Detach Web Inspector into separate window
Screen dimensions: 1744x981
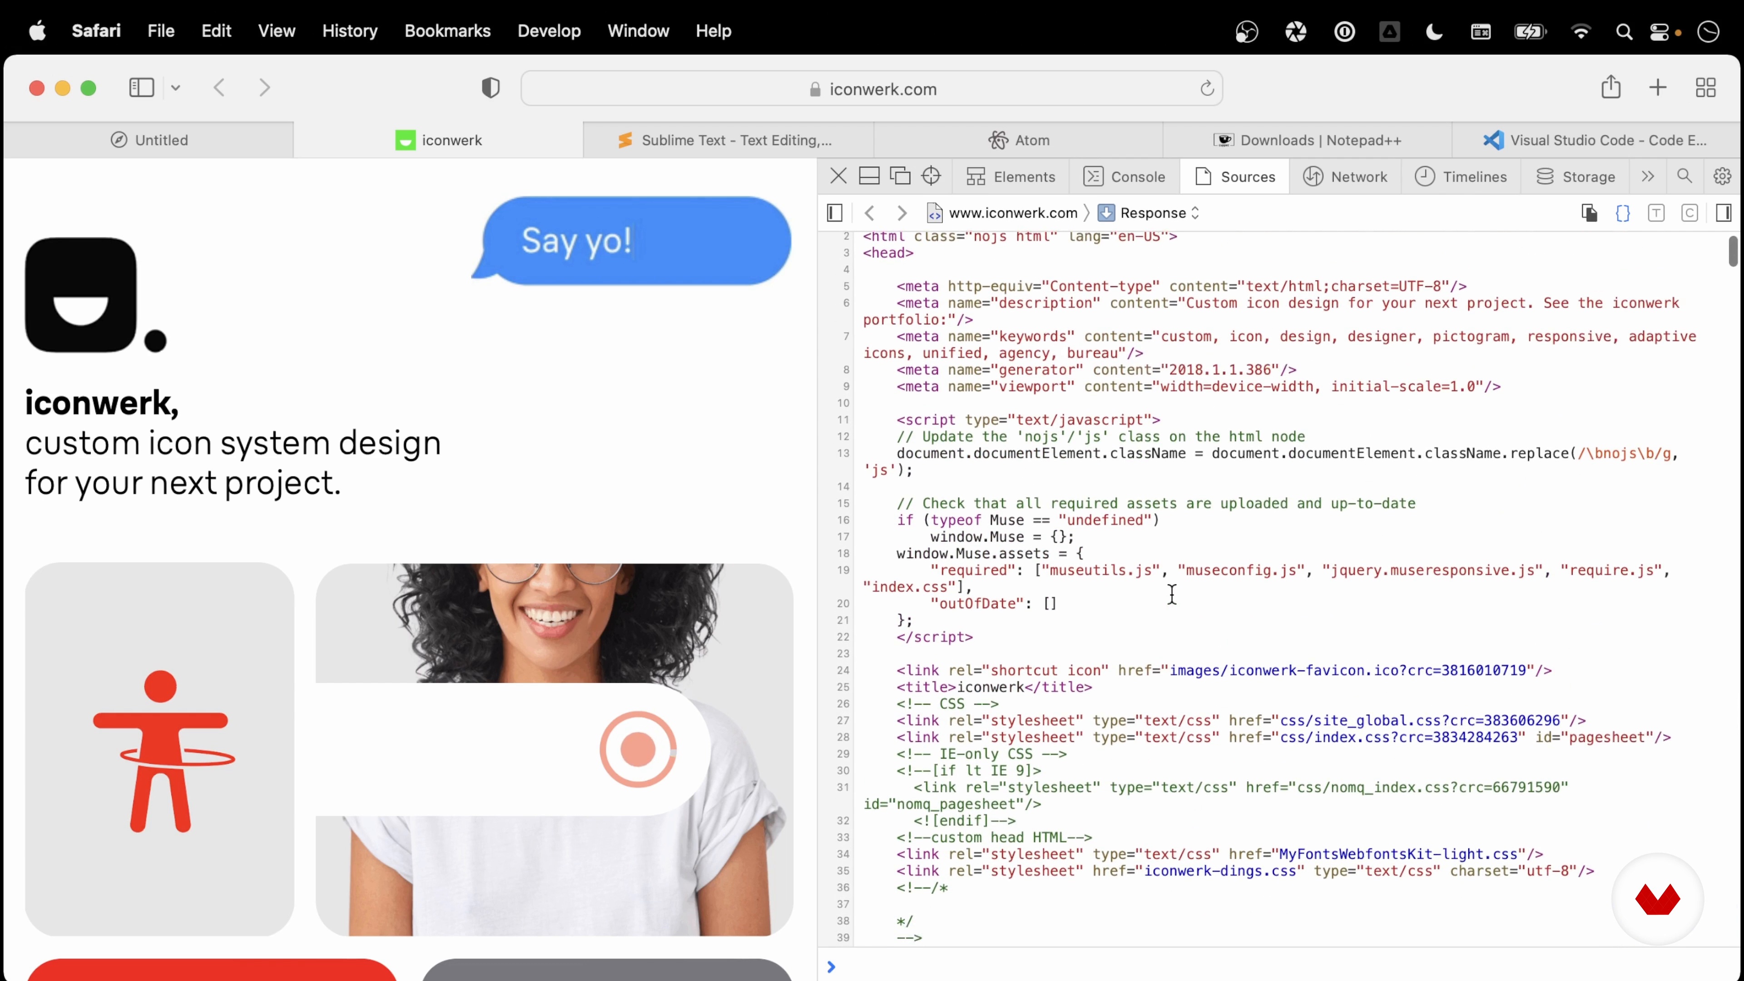(x=900, y=176)
